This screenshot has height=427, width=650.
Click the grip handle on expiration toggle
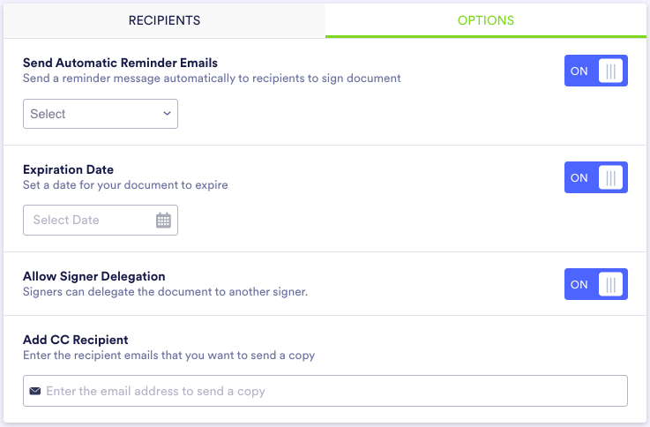[611, 177]
